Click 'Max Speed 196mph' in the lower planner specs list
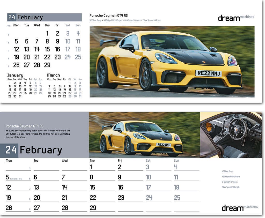 click(x=231, y=187)
